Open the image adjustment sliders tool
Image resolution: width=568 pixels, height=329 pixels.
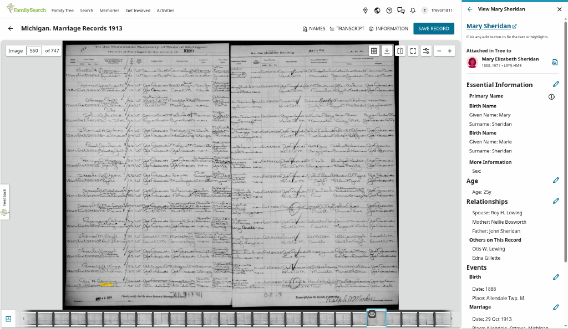click(x=426, y=51)
